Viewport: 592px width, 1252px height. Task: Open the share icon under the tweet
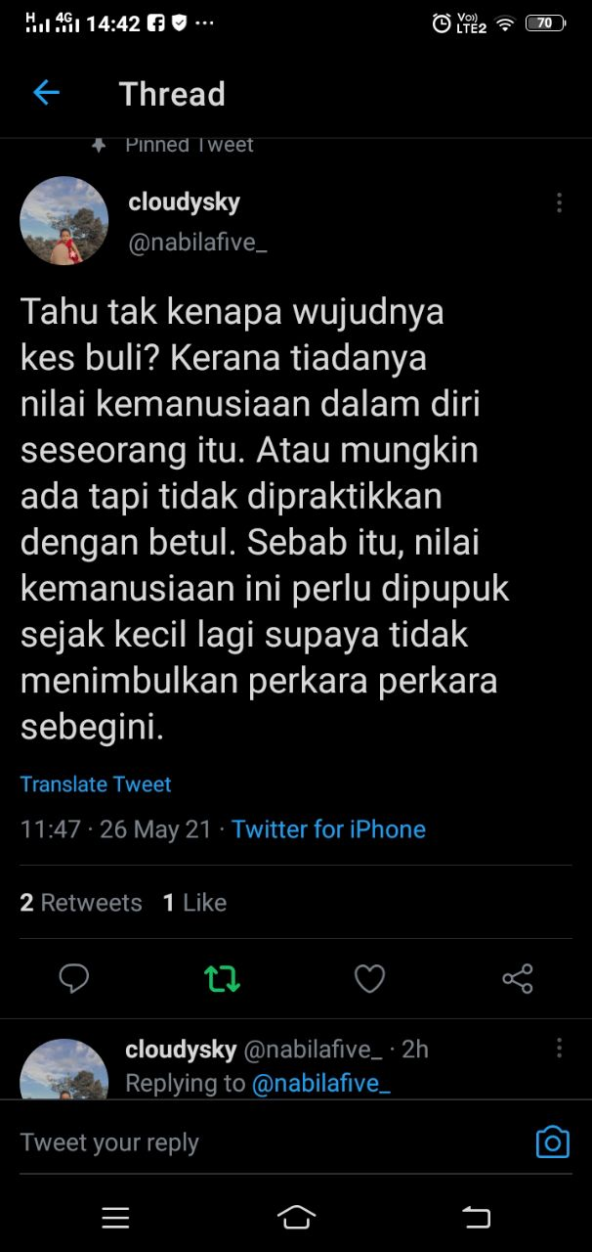pyautogui.click(x=517, y=978)
